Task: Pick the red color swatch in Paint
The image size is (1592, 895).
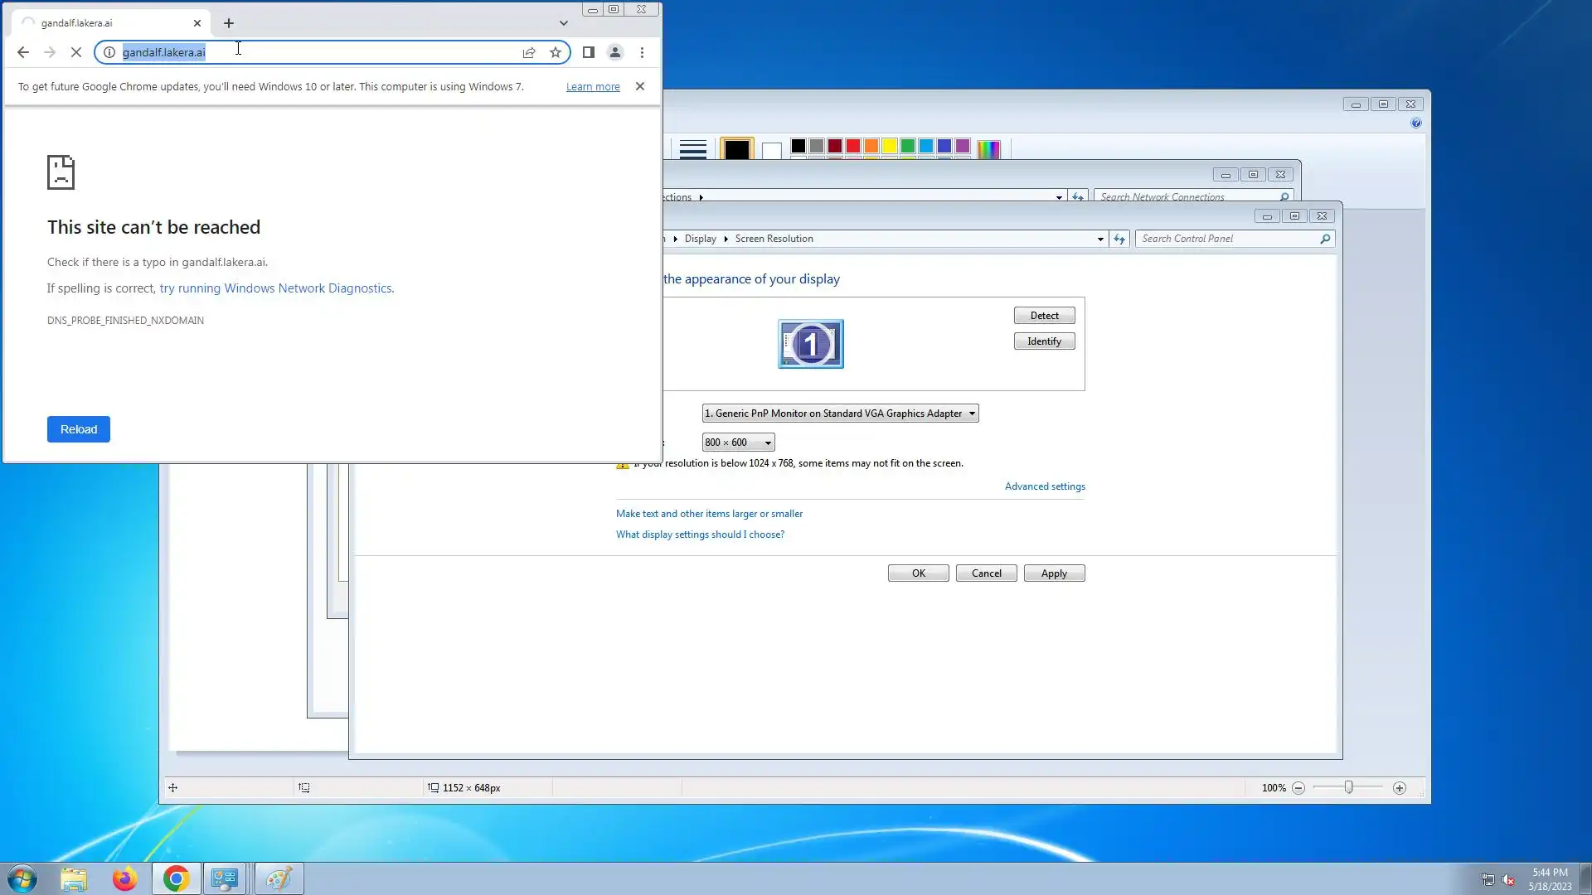Action: coord(853,147)
